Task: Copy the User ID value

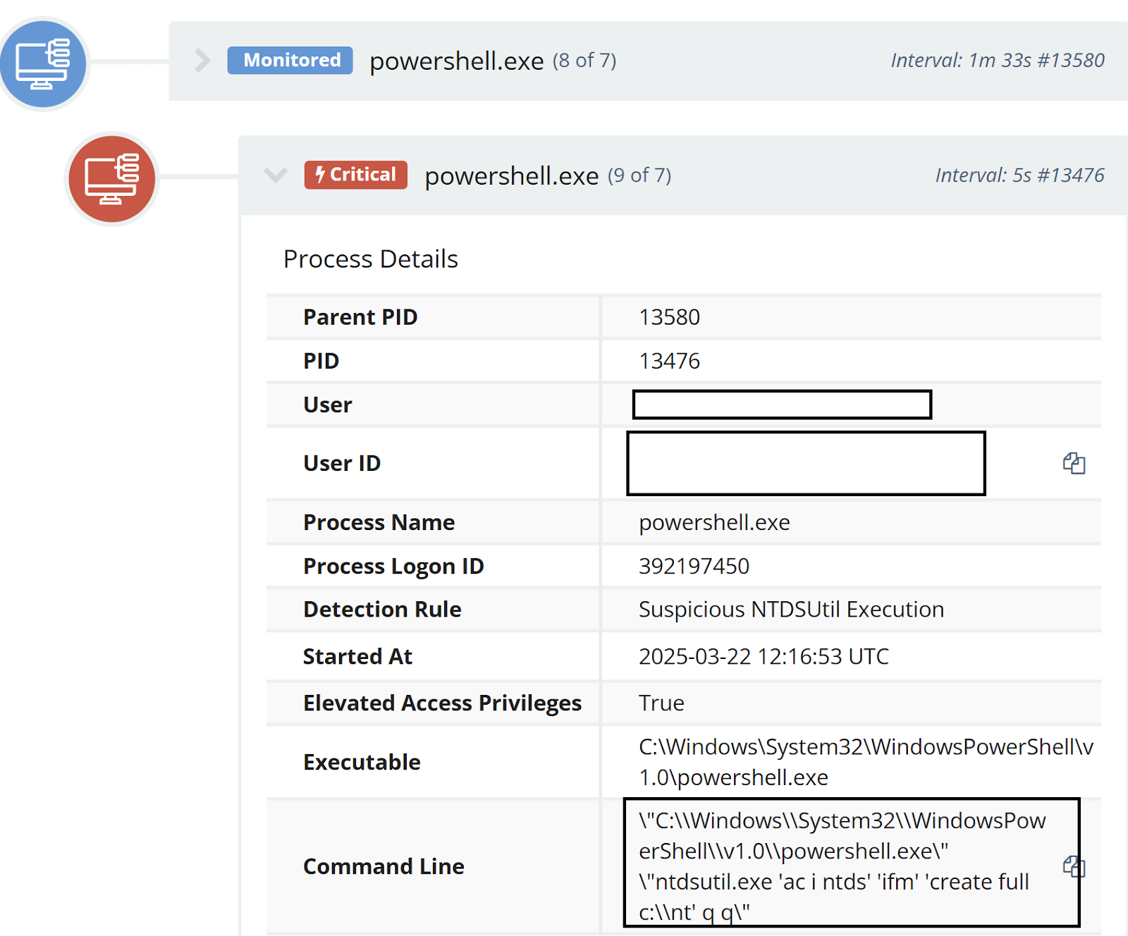Action: click(1074, 463)
